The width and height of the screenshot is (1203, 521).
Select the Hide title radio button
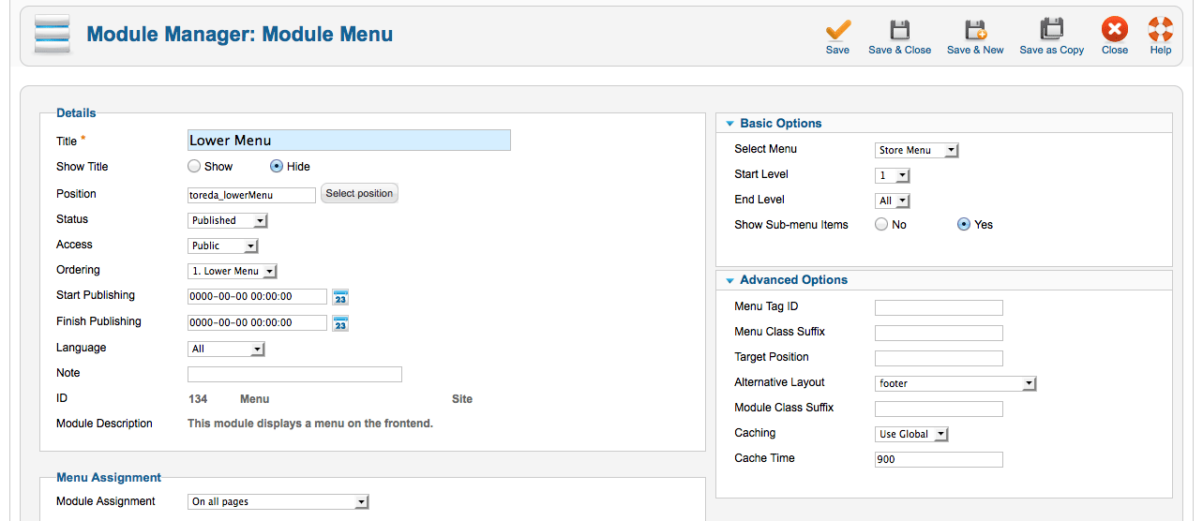[277, 166]
